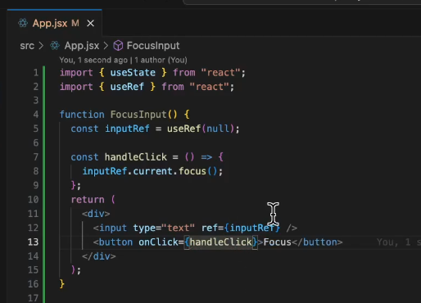Screen dimensions: 421x303
Task: Open the App.jsx breadcrumb item
Action: pyautogui.click(x=82, y=46)
